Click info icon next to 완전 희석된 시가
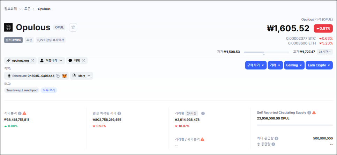 [x=119, y=113]
